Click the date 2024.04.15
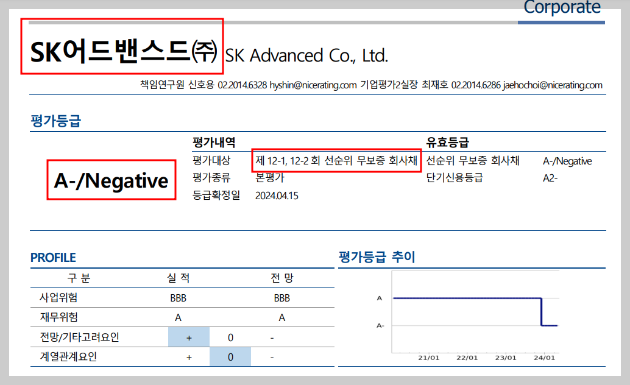The image size is (630, 385). 277,196
